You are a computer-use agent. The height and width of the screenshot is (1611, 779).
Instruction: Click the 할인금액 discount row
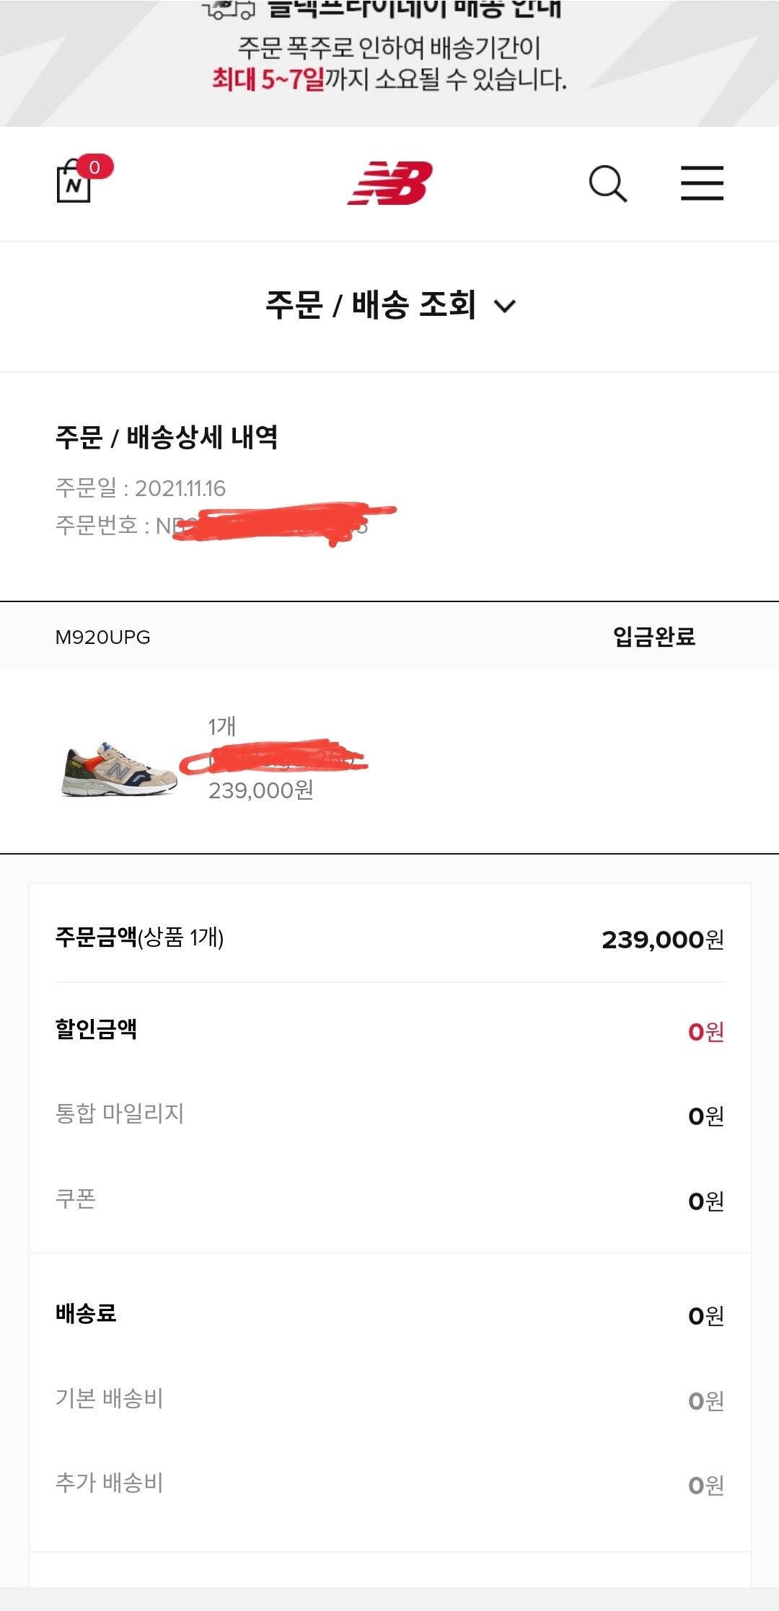(x=389, y=1030)
